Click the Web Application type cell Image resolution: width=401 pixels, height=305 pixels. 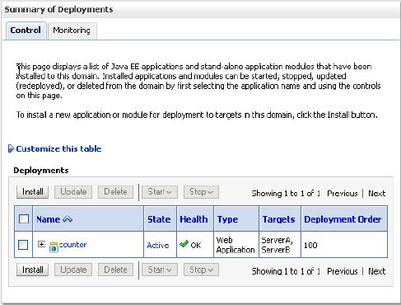[235, 245]
